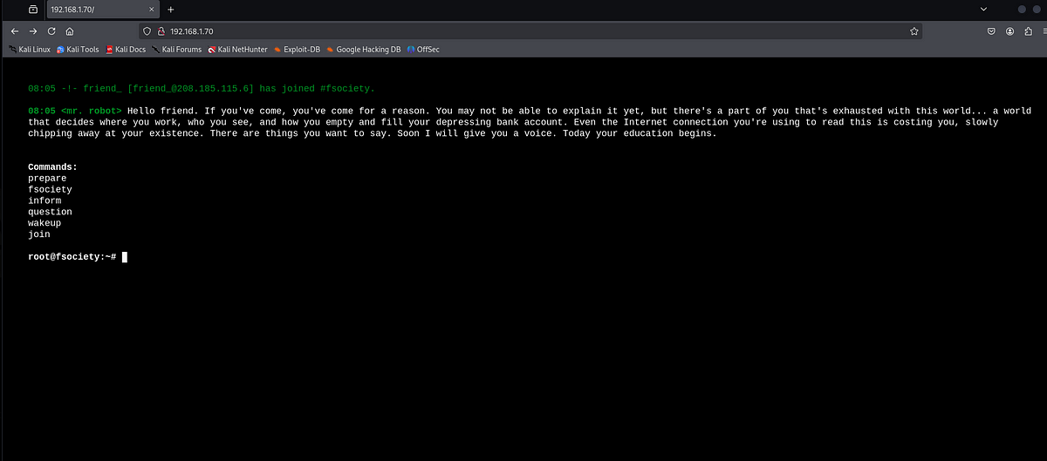Open the Extensions puzzle icon
1047x461 pixels.
(x=1027, y=31)
